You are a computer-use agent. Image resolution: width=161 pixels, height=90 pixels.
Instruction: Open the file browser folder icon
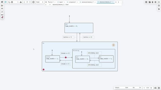2,5
